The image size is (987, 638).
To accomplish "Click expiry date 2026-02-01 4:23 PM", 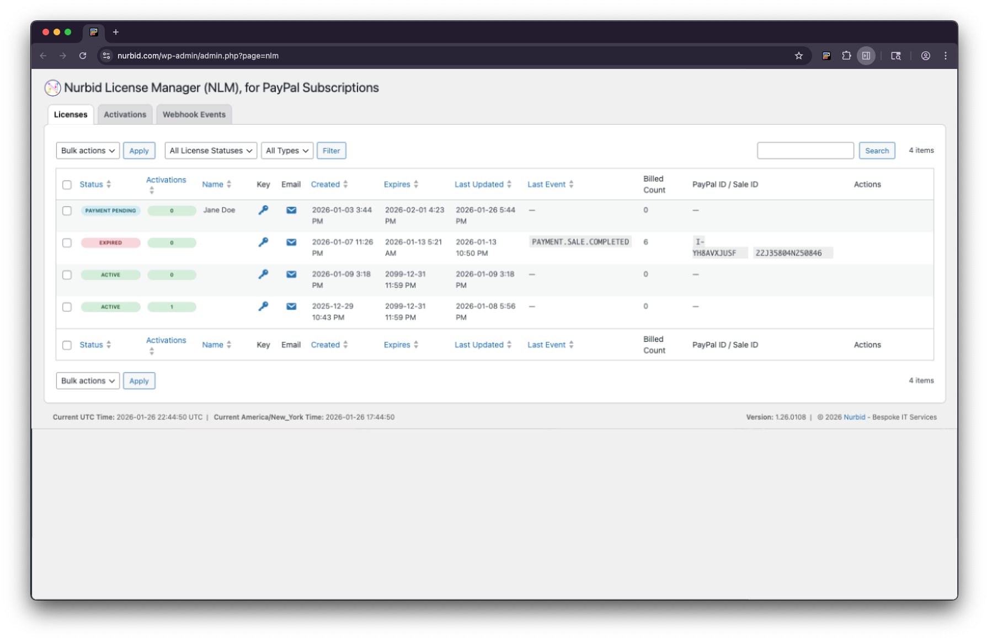I will [x=414, y=216].
